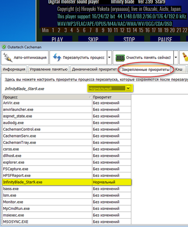
Task: Click minute 20 on the player timeline
Action: (172, 30)
